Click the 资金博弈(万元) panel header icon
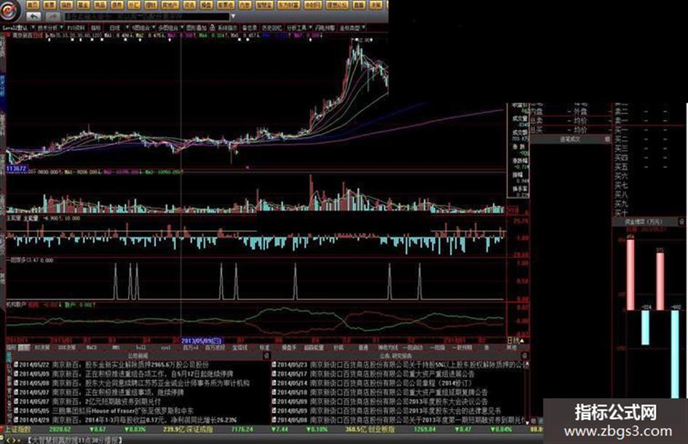The width and height of the screenshot is (688, 444). 681,222
